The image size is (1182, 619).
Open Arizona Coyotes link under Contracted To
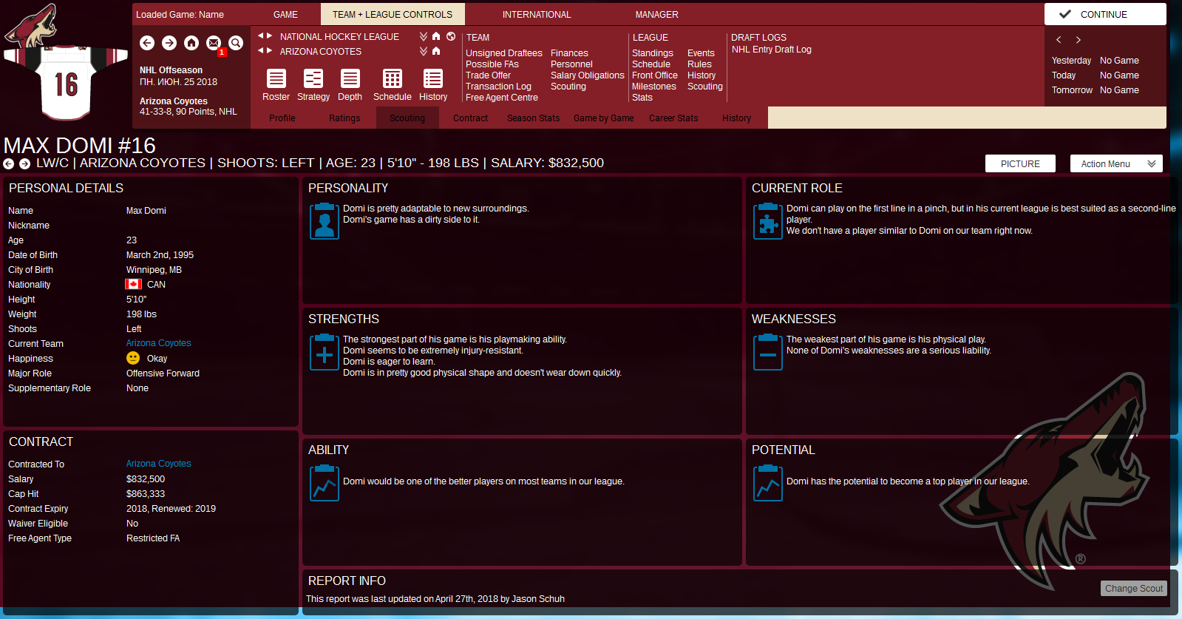click(159, 464)
